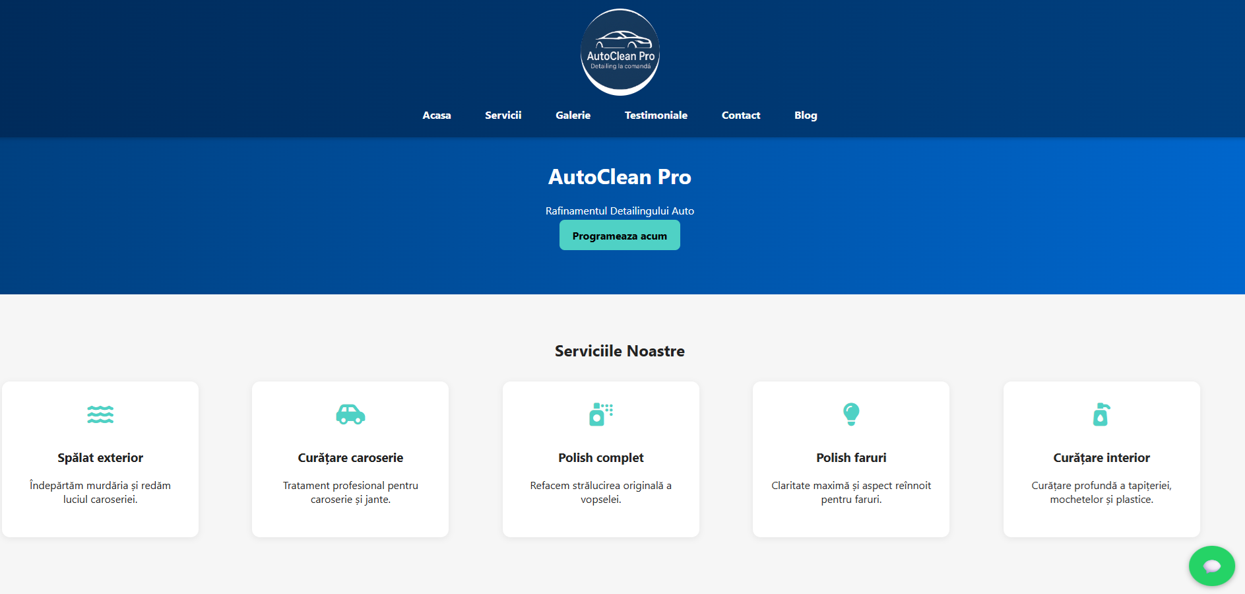The height and width of the screenshot is (594, 1245).
Task: Select the Spălat exterior service card
Action: tap(100, 459)
